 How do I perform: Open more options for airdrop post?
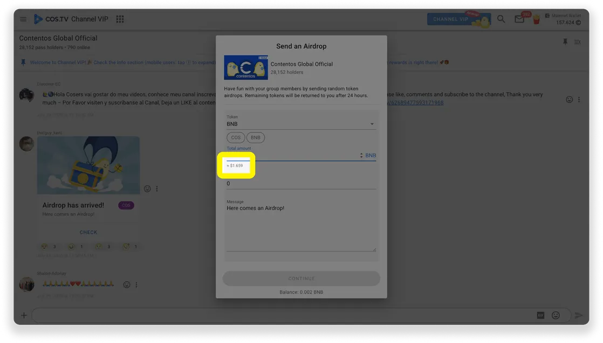pos(157,188)
